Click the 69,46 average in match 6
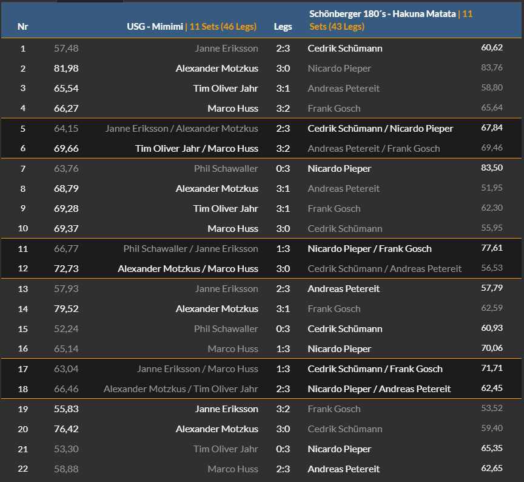The width and height of the screenshot is (524, 482). pyautogui.click(x=492, y=148)
